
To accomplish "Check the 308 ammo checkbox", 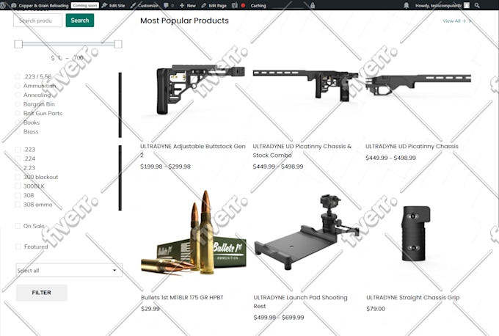I will [18, 205].
